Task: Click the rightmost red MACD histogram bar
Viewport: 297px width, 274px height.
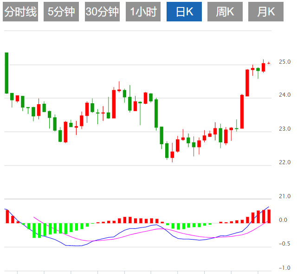Action: (269, 216)
